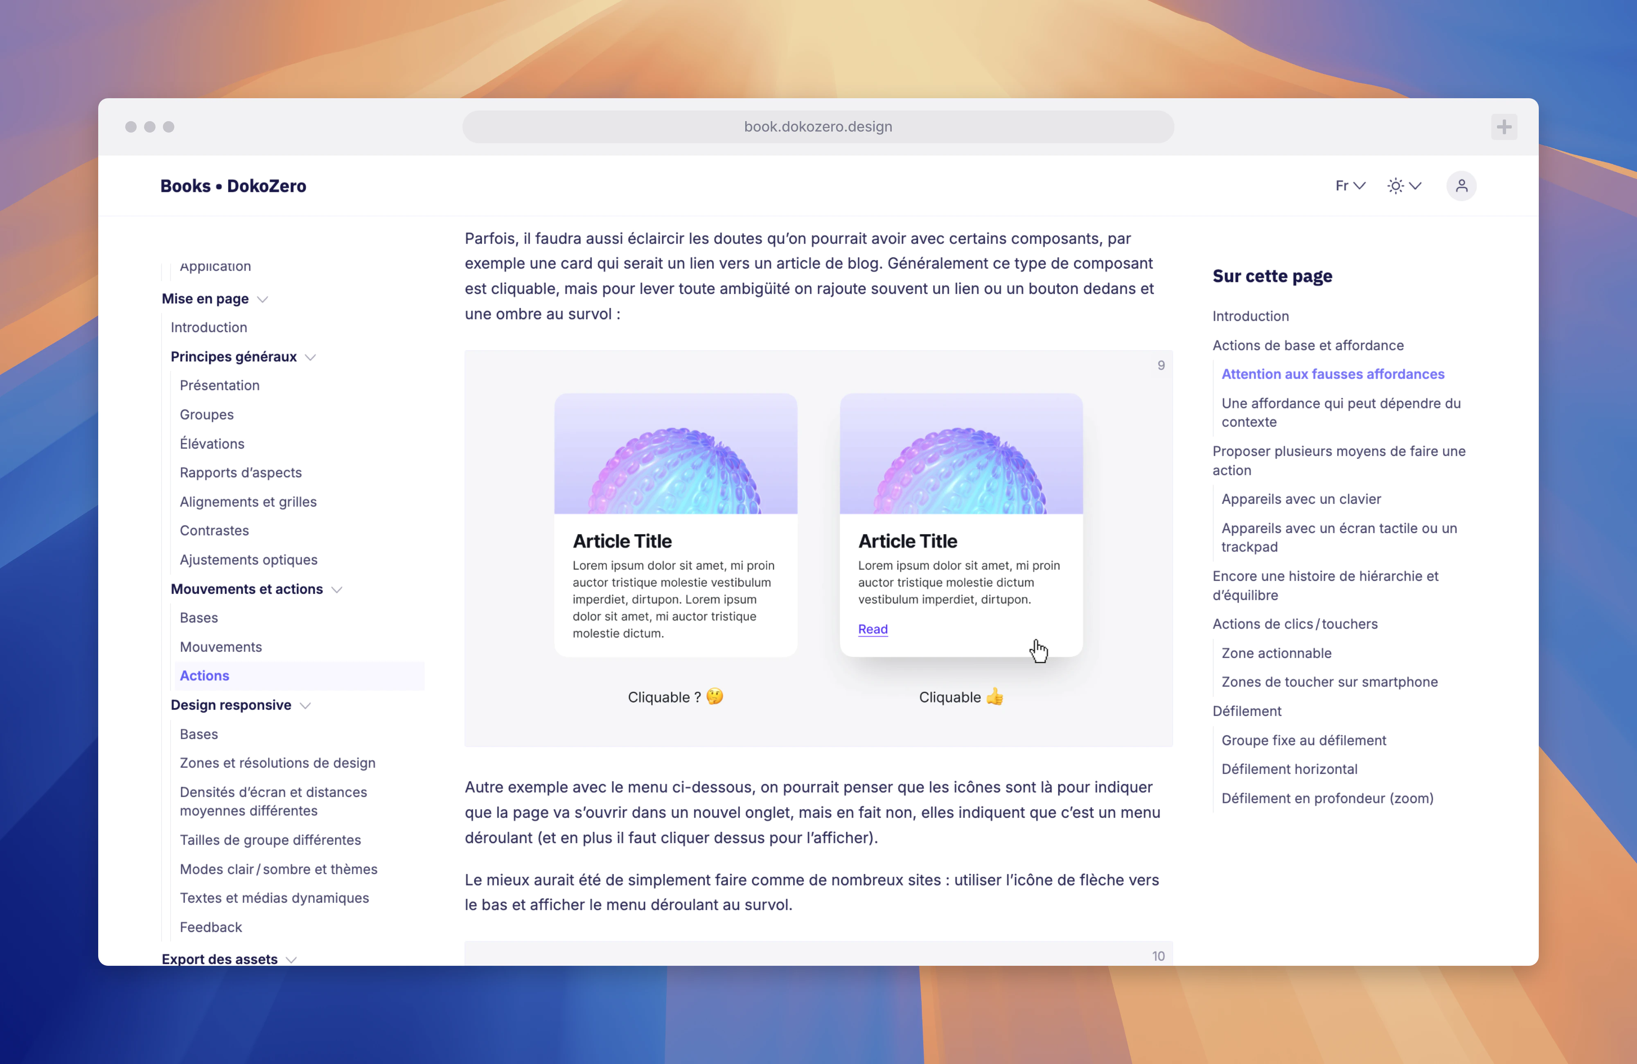The image size is (1637, 1064).
Task: Open Textes et médias dynamiques
Action: (274, 897)
